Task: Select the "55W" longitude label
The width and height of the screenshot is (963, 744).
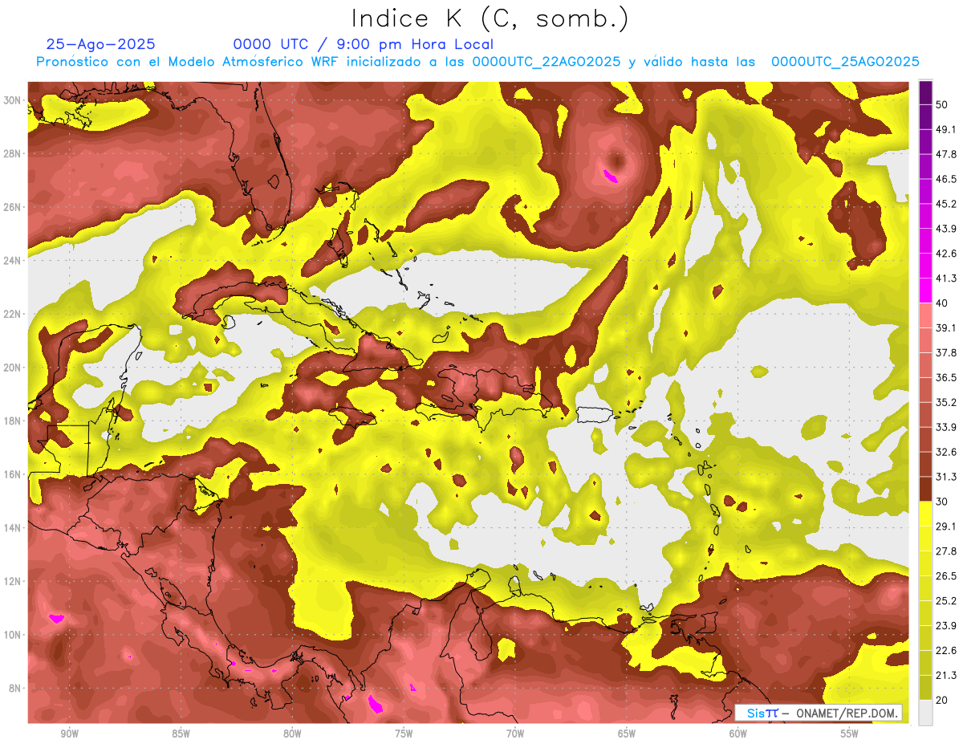Action: pyautogui.click(x=850, y=734)
